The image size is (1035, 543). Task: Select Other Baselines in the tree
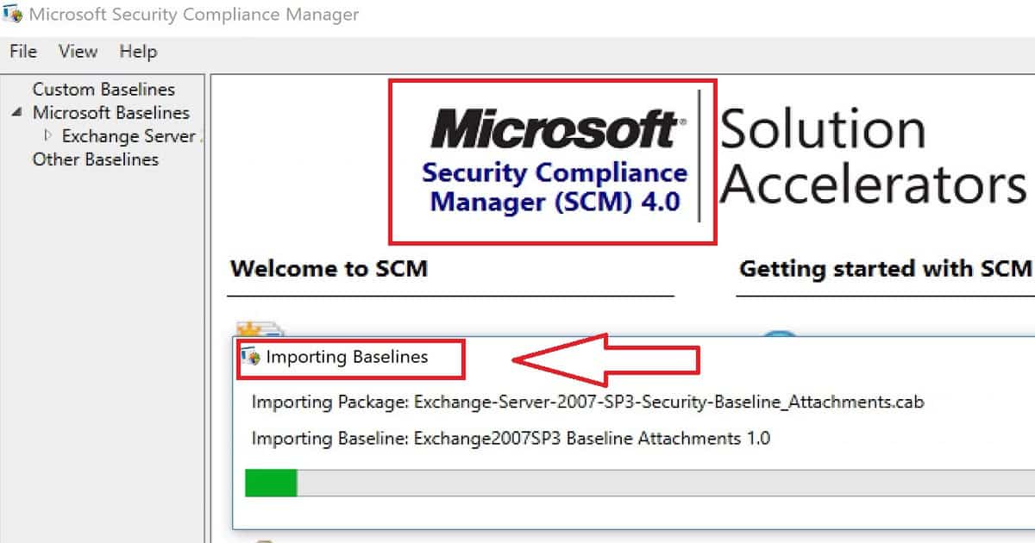[96, 159]
